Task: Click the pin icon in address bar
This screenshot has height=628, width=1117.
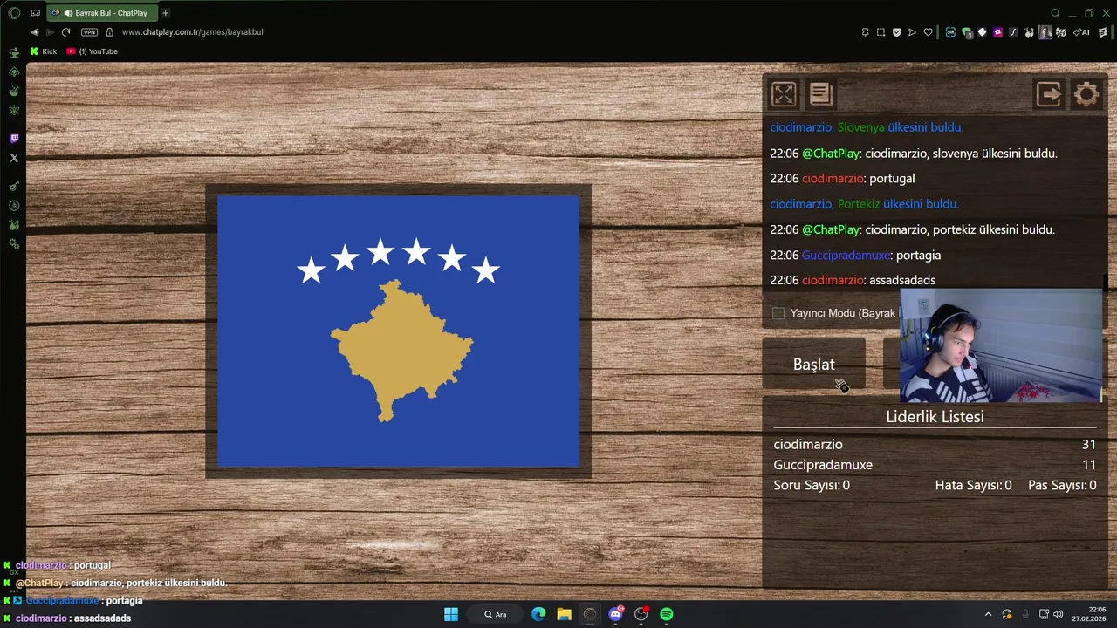Action: coord(865,32)
